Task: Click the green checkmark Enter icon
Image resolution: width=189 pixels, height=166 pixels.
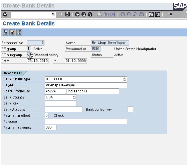Action: click(x=5, y=14)
